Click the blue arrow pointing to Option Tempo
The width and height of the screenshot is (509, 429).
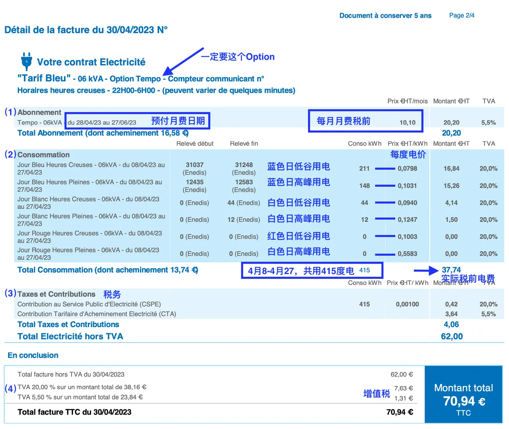183,61
